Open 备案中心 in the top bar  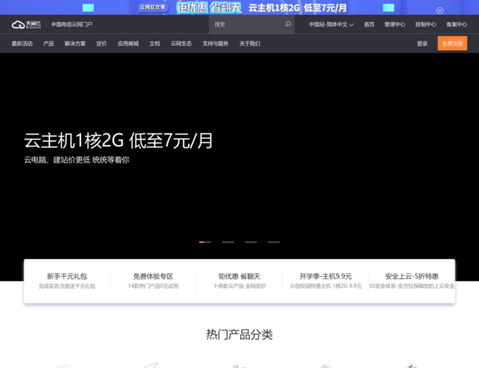(x=456, y=24)
